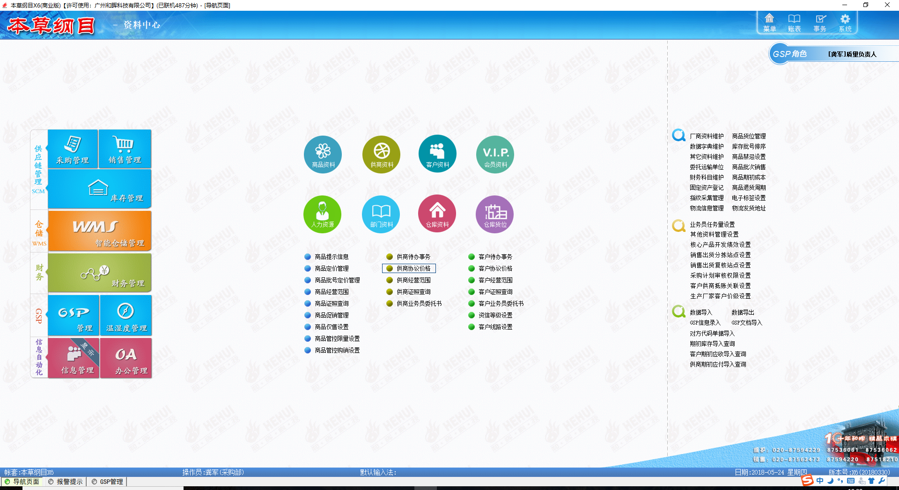Image resolution: width=899 pixels, height=490 pixels.
Task: Open the 资信等级设置 link
Action: point(495,315)
